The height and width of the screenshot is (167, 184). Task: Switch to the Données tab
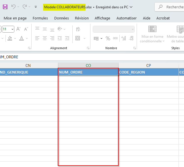61,18
